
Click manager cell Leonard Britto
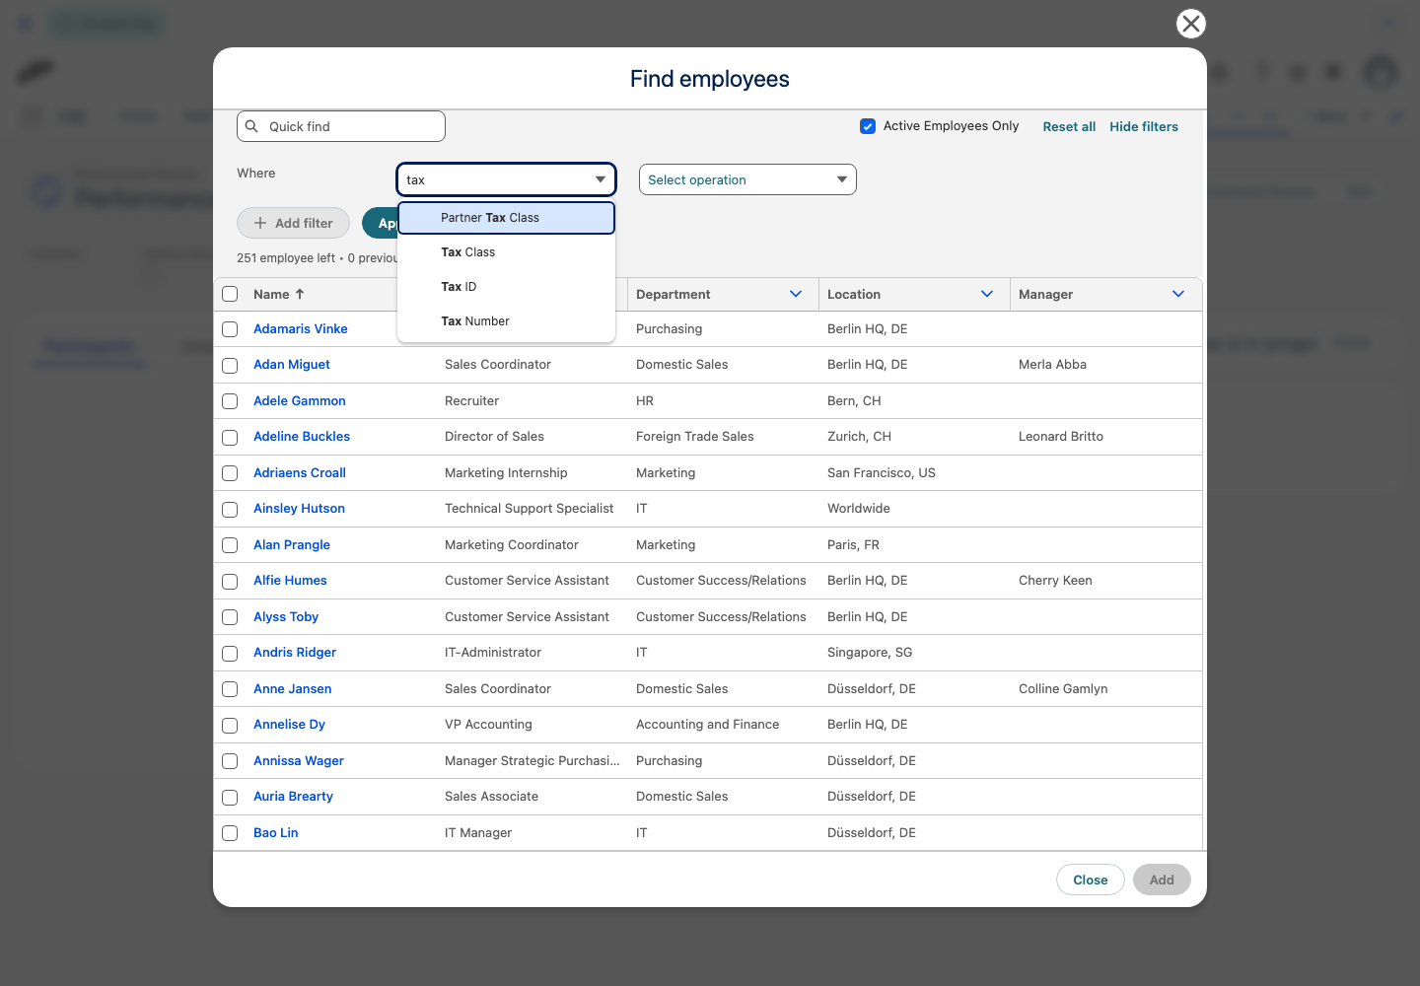tap(1061, 437)
